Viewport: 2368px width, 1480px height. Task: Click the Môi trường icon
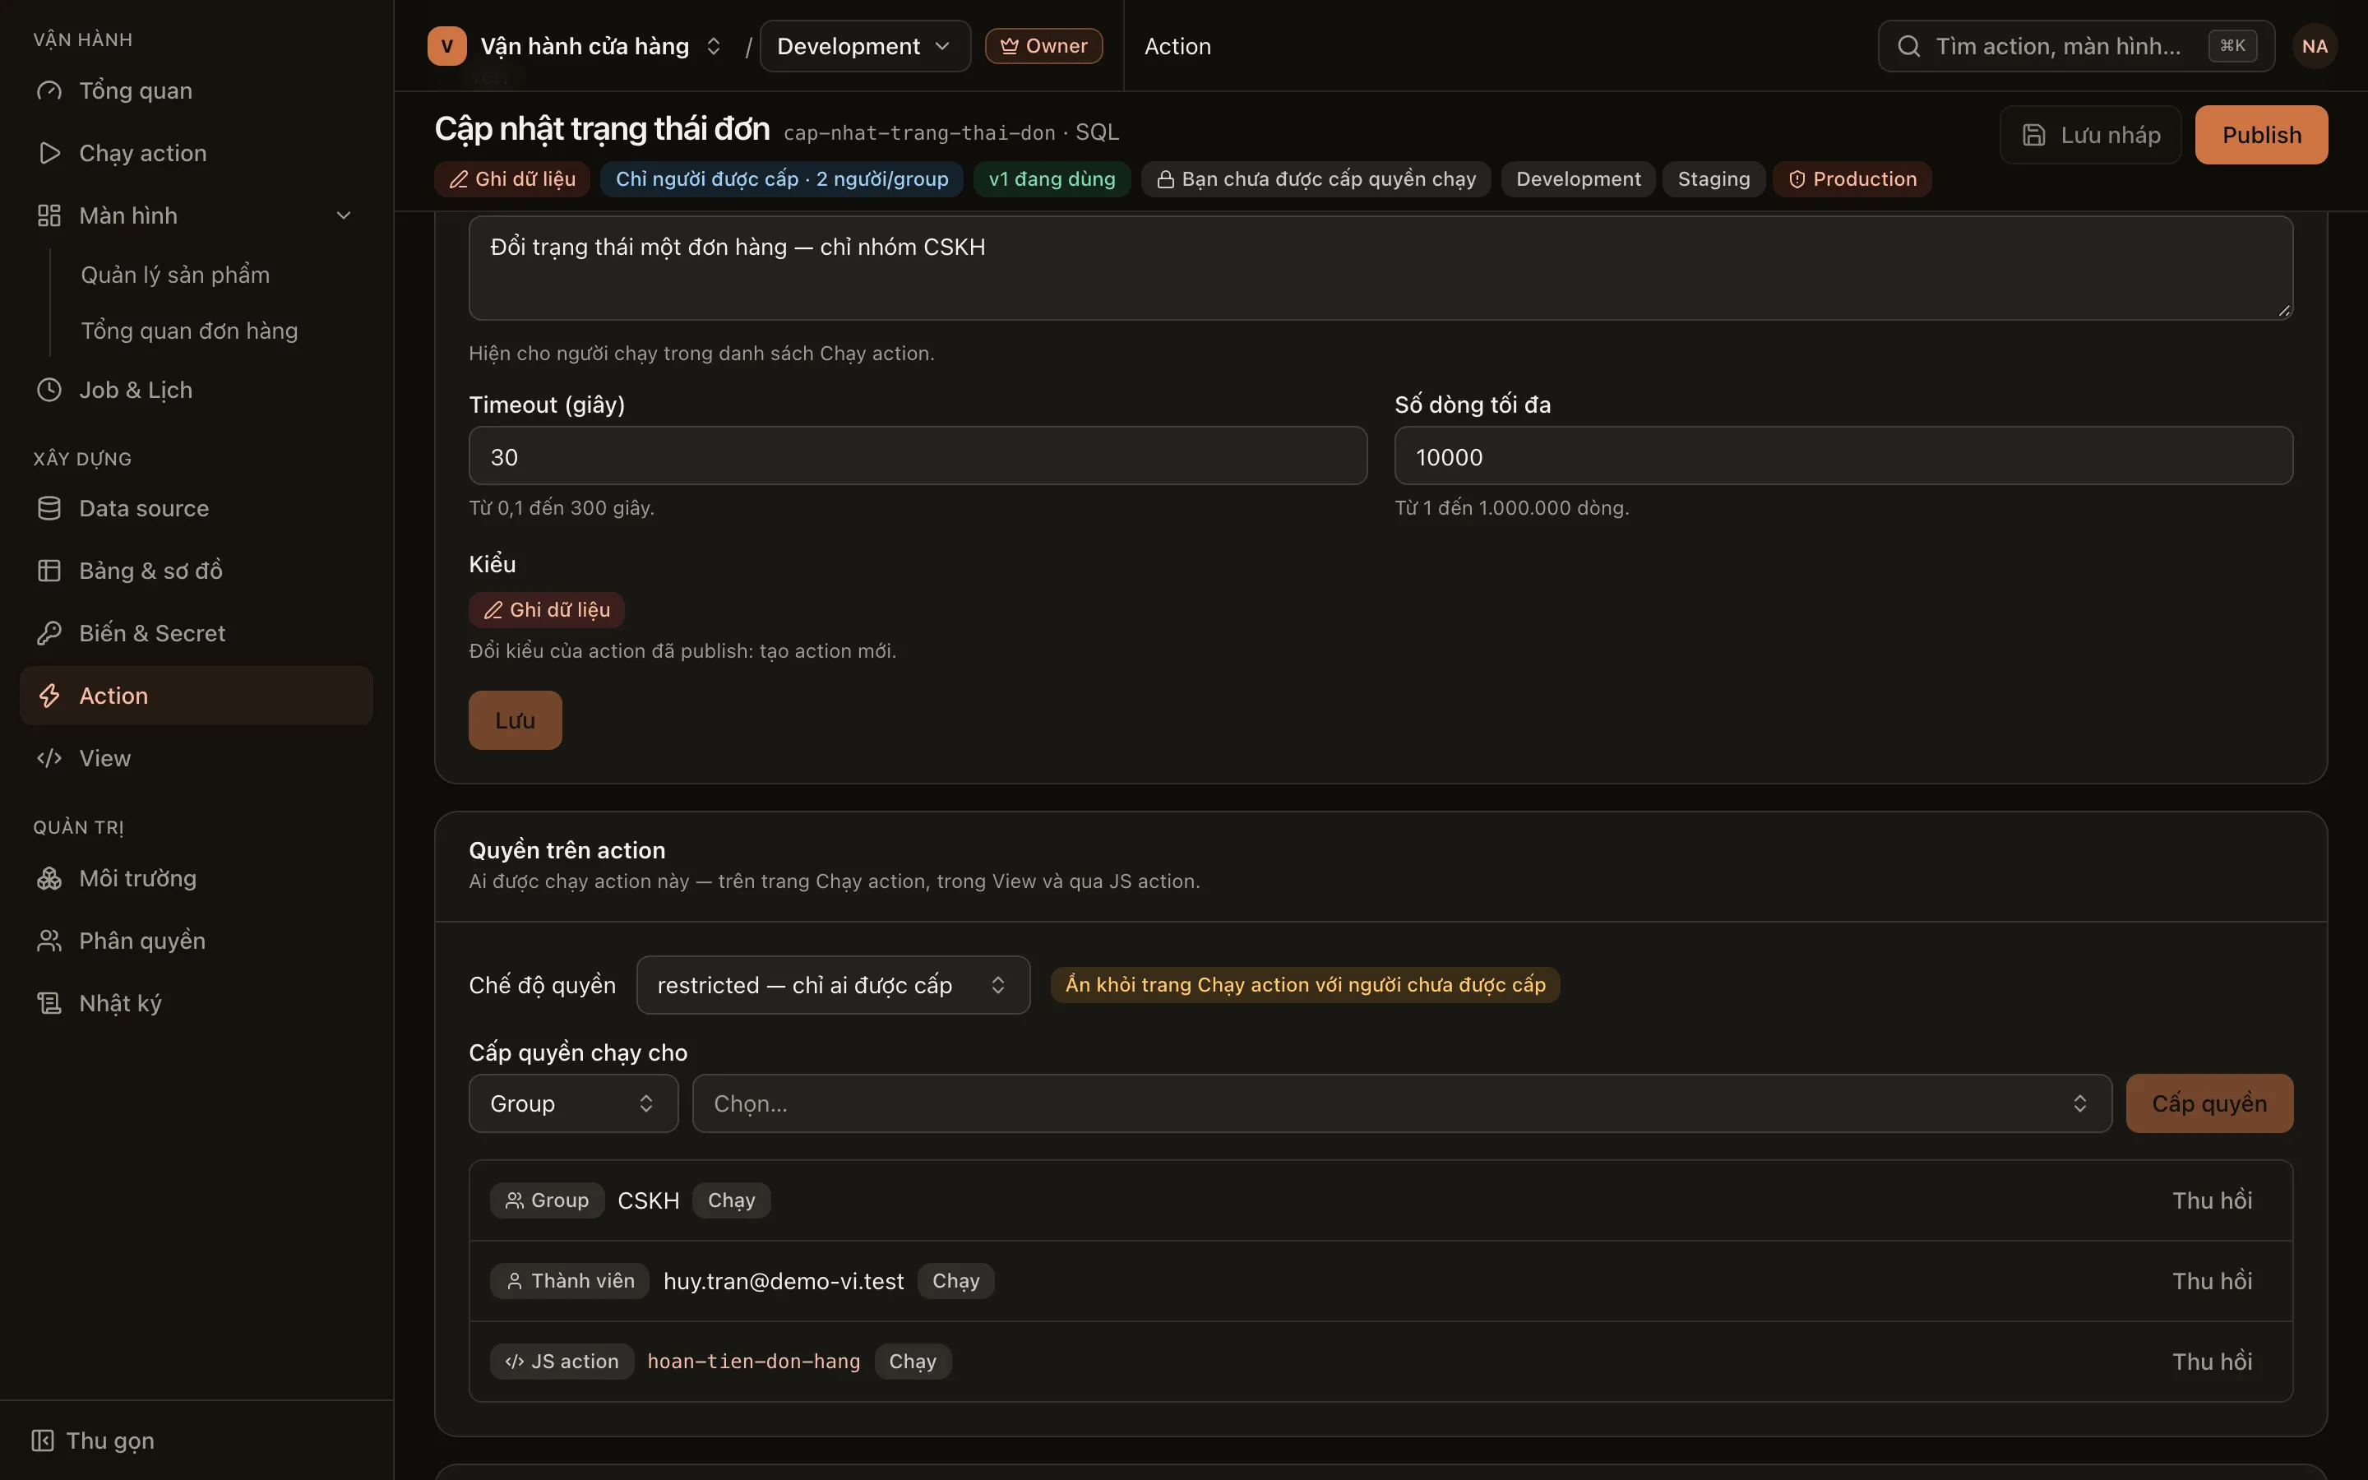(x=49, y=879)
